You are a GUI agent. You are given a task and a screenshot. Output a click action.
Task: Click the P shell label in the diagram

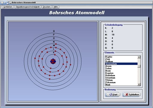point(54,35)
